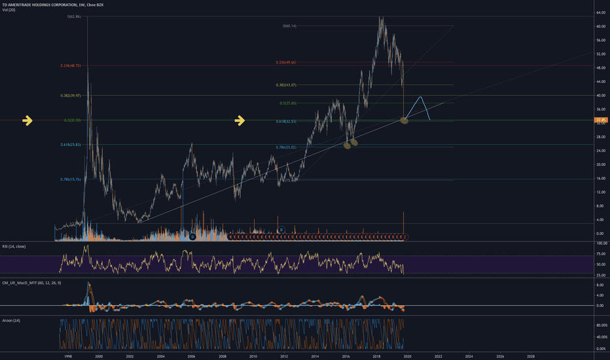Click the 2028 label on the time axis

click(x=531, y=356)
